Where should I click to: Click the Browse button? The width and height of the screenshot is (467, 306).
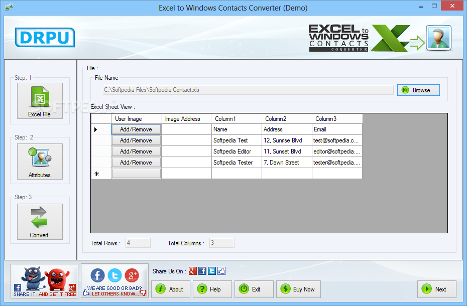(x=418, y=90)
